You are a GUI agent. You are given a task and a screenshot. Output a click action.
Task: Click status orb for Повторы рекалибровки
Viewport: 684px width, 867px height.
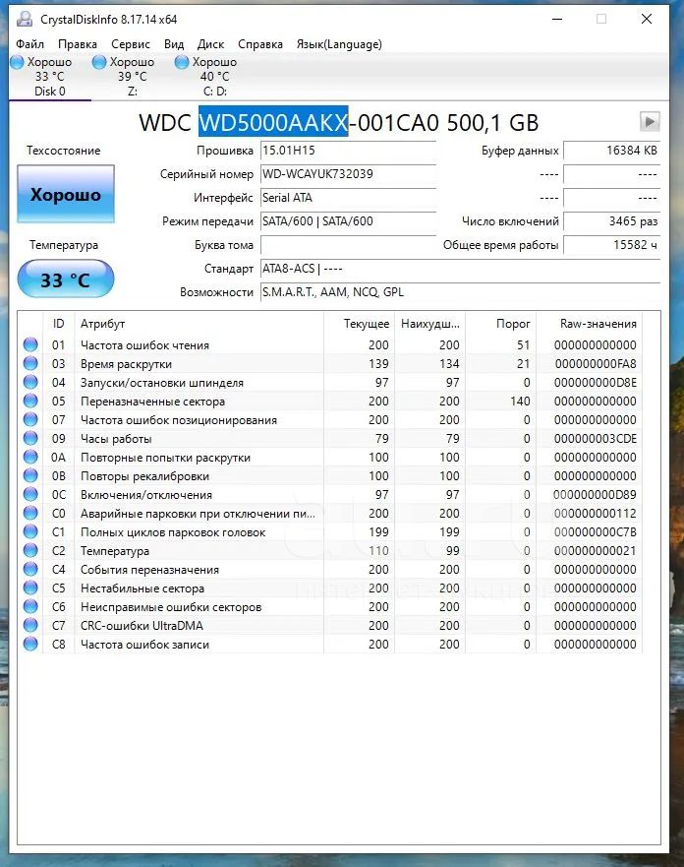(30, 475)
